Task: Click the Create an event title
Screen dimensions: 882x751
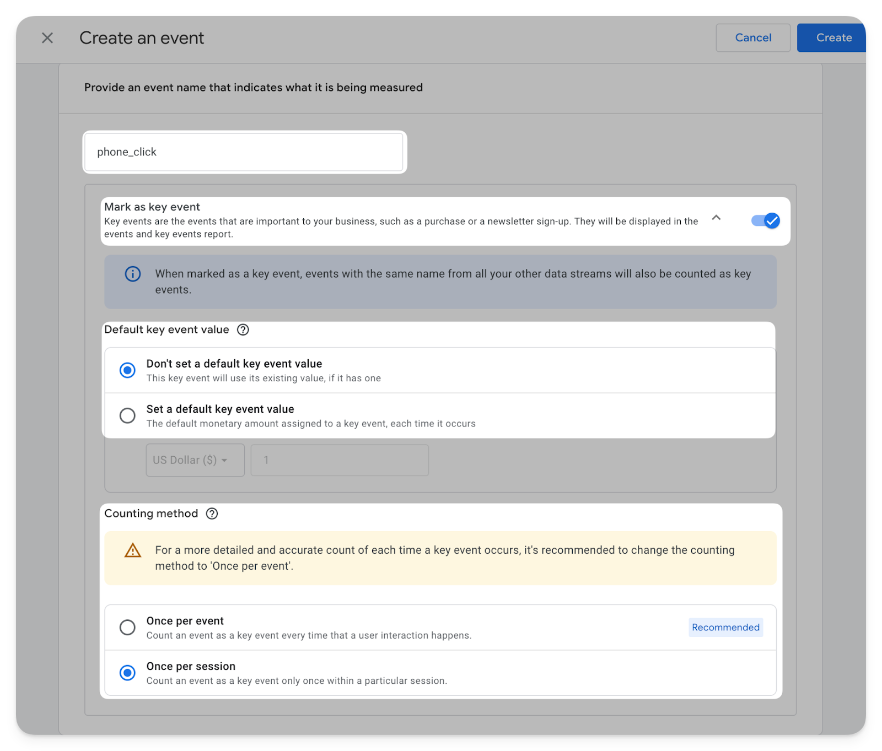Action: [142, 38]
